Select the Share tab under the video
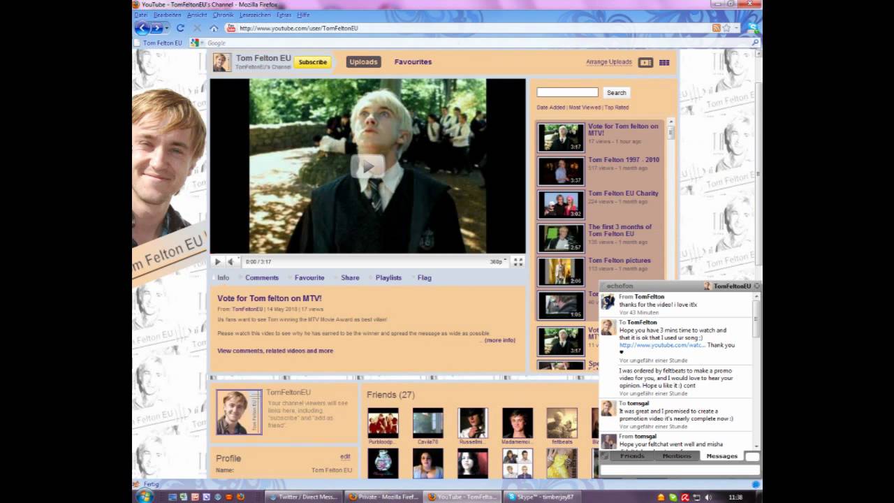 pos(350,278)
